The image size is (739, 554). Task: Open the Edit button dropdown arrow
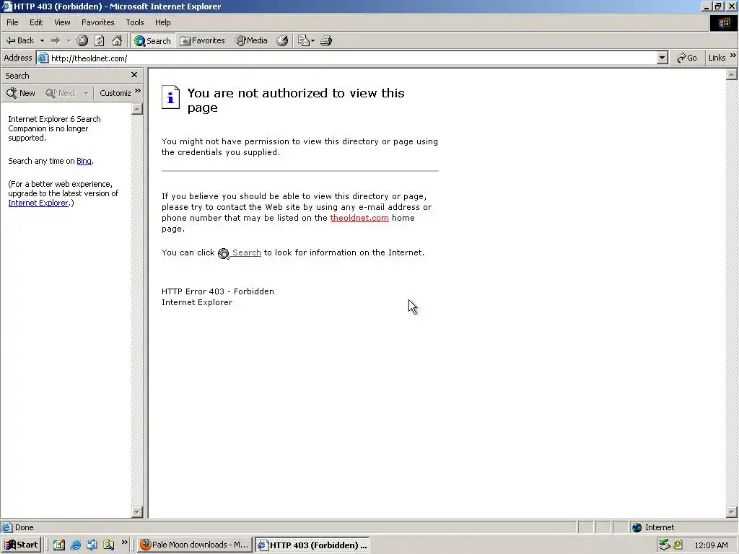[313, 40]
